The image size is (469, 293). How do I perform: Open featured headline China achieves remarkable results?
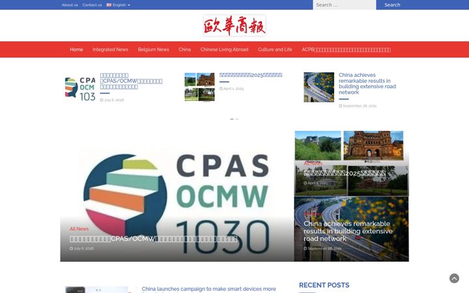click(348, 231)
